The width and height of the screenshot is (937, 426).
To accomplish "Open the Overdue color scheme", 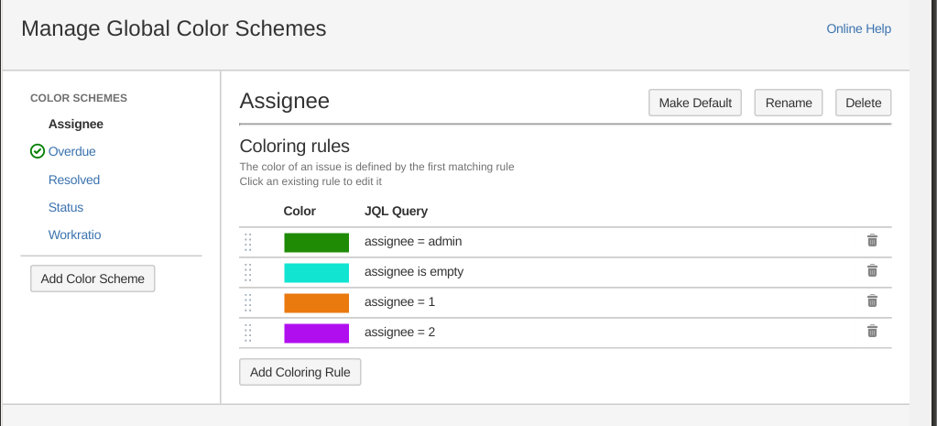I will [72, 152].
